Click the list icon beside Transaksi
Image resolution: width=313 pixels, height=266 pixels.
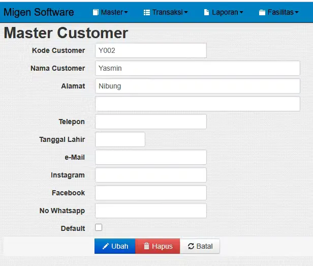[147, 13]
